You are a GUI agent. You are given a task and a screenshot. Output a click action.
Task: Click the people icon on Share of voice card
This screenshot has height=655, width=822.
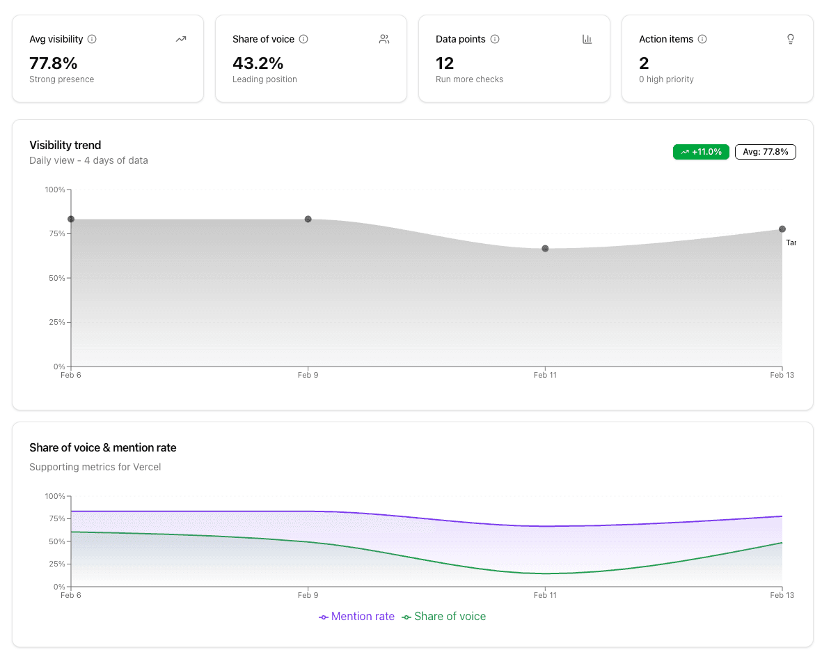coord(384,39)
